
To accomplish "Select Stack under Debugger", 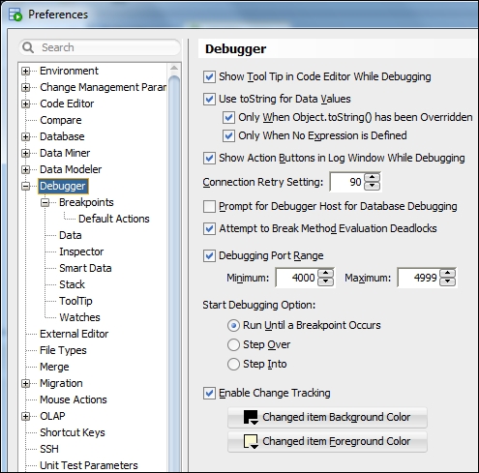I will tap(72, 284).
